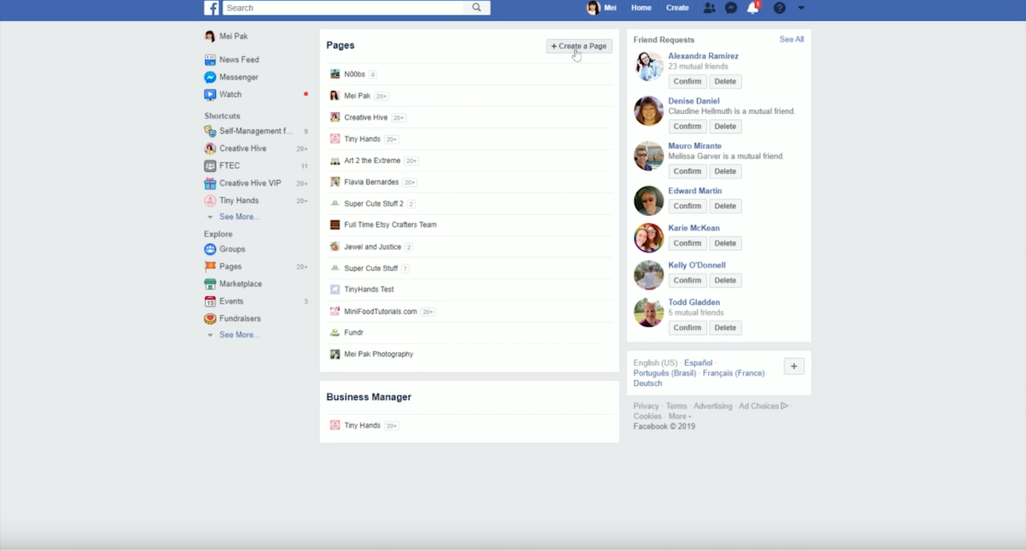Open the account settings dropdown arrow
The image size is (1026, 550).
[800, 8]
